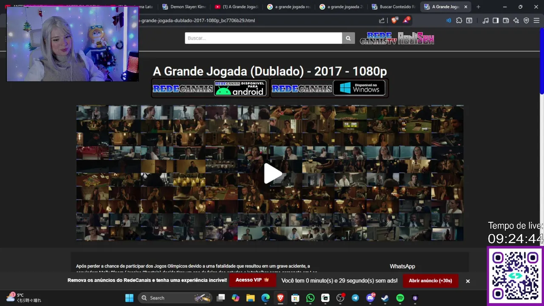Open Telegram from the taskbar
This screenshot has height=306, width=544.
[355, 298]
